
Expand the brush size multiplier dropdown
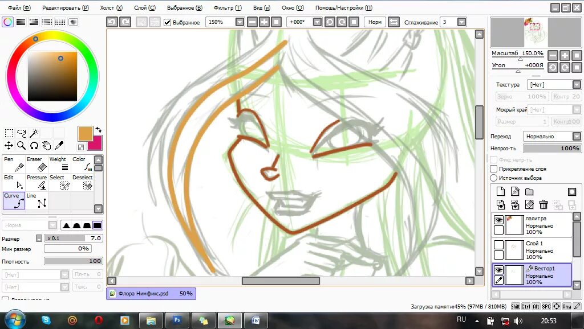39,238
